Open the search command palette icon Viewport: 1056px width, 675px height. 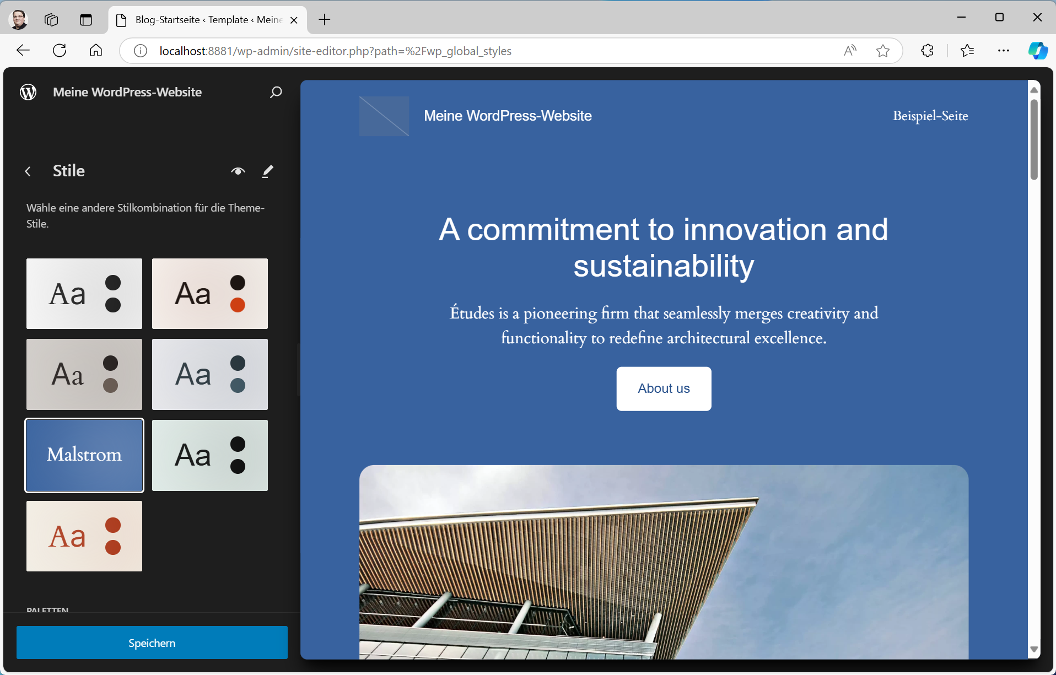[x=276, y=92]
